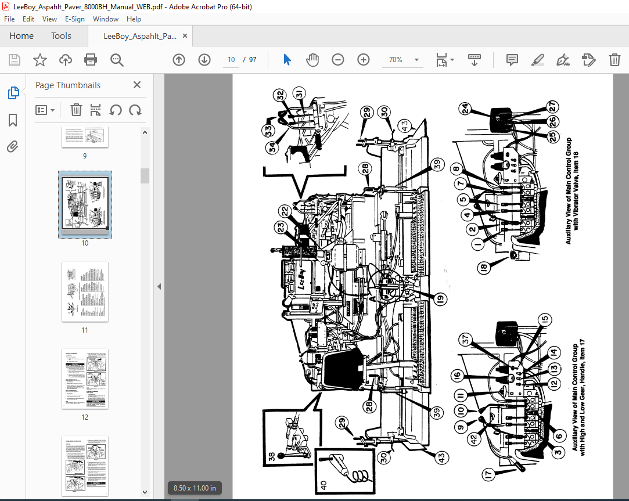Select the LeeBoy_Aspahlt_Pa... document tab
Viewport: 629px width, 501px height.
click(140, 36)
